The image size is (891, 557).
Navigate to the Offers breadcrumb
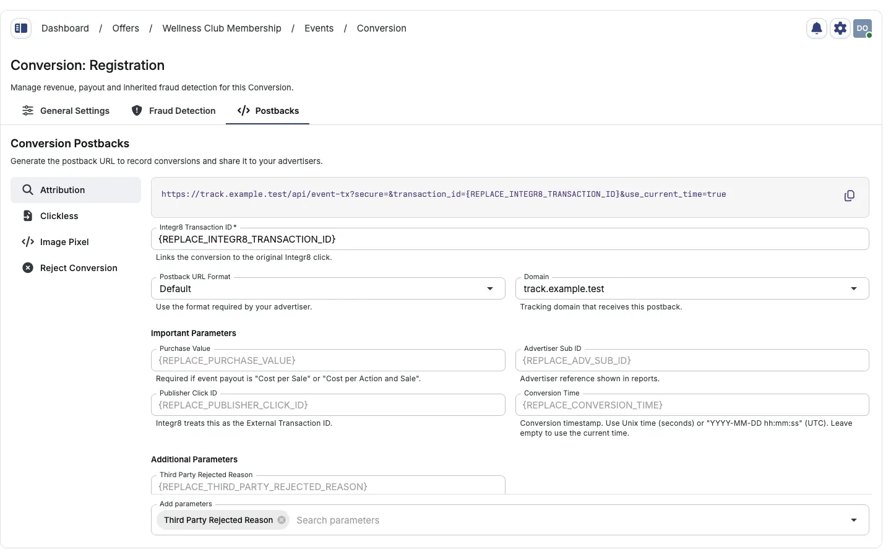(126, 28)
